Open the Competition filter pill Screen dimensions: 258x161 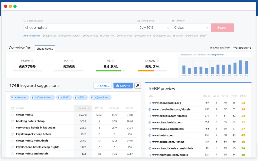[x=42, y=98]
